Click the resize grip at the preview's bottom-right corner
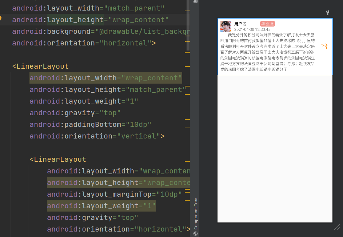 [x=337, y=227]
